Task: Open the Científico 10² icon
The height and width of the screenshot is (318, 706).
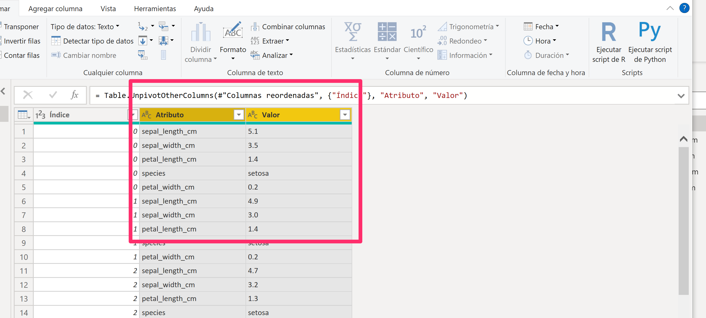Action: pyautogui.click(x=418, y=32)
